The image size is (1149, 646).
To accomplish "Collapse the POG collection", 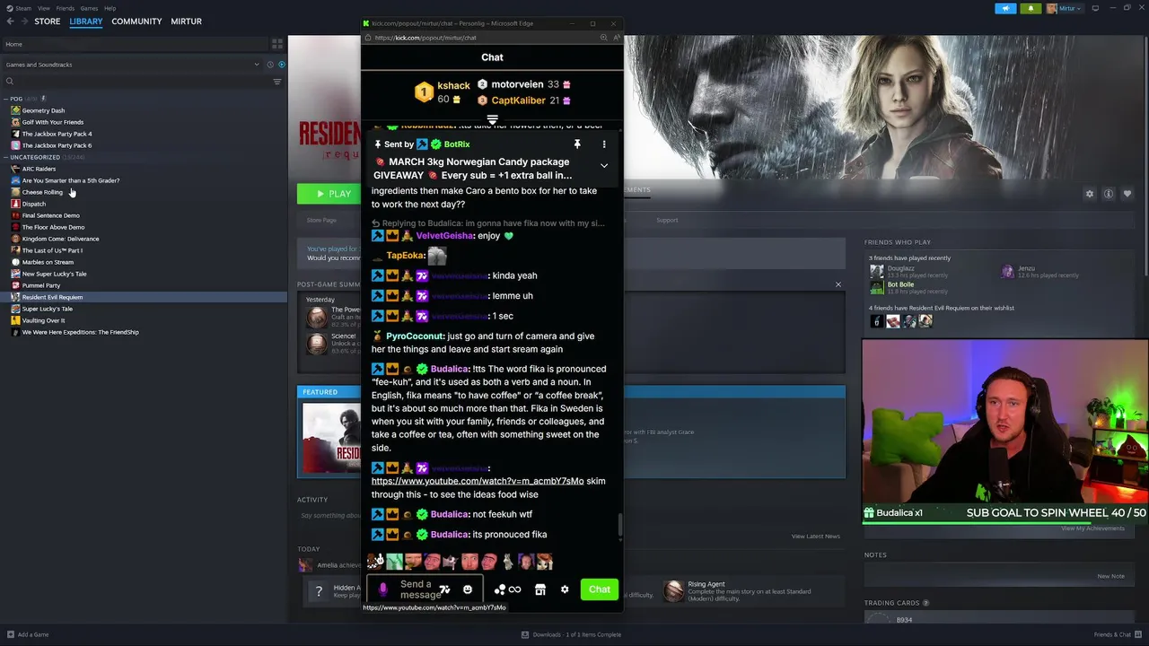I will click(x=6, y=99).
